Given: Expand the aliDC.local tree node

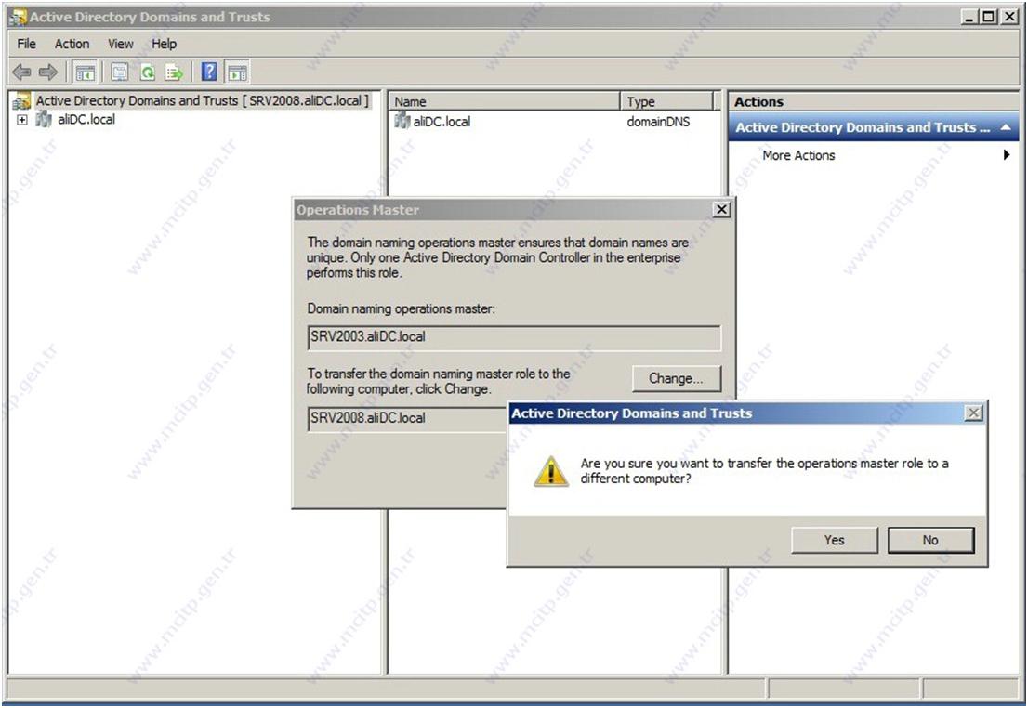Looking at the screenshot, I should [x=22, y=120].
